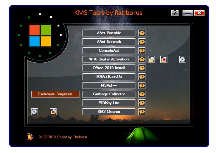The width and height of the screenshot is (216, 153).
Task: Open the ConsoleAct help icon
Action: coord(142,50)
